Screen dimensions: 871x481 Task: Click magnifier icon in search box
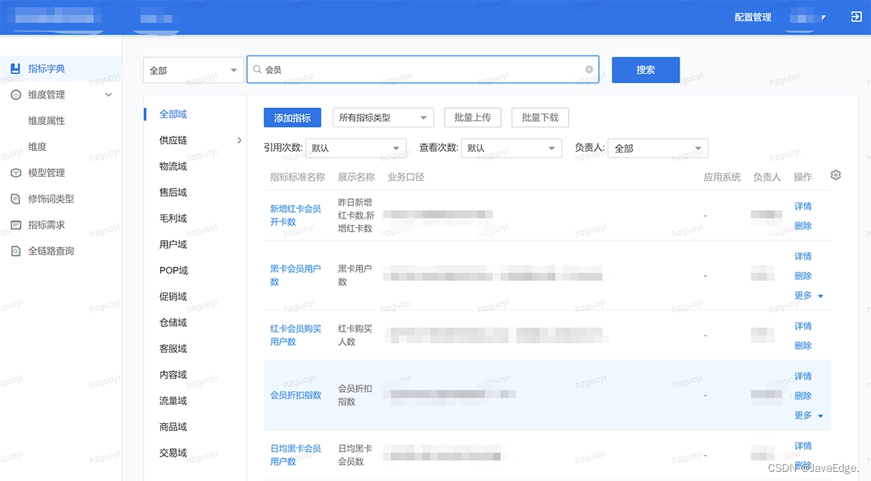pos(257,69)
